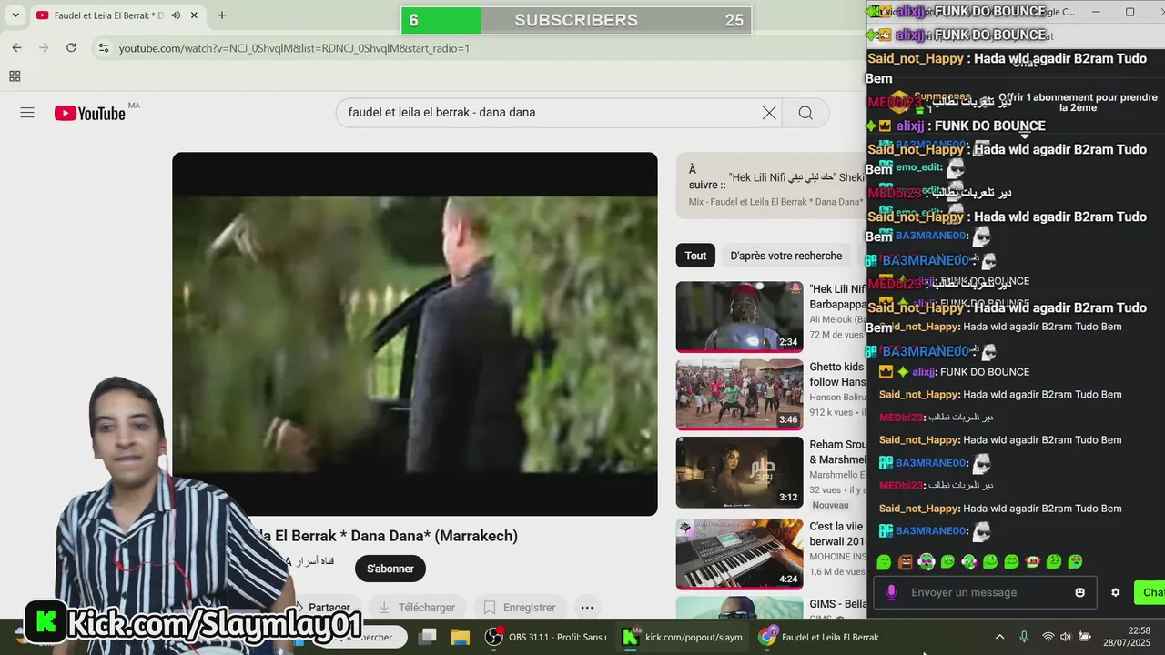Open 'C'est la vie' video title link
The image size is (1165, 655).
[837, 534]
